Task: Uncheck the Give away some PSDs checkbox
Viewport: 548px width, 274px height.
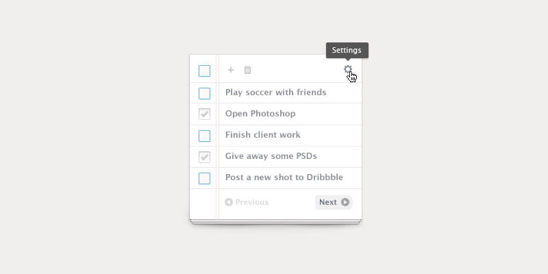Action: pyautogui.click(x=204, y=157)
